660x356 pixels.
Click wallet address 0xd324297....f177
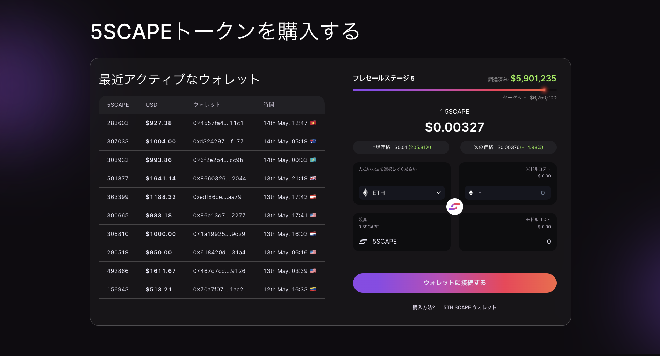(218, 141)
